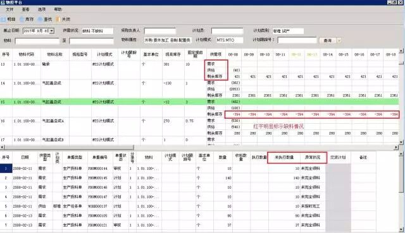The height and width of the screenshot is (233, 405).
Task: Click the 08-14 date column header
Action: click(x=328, y=54)
